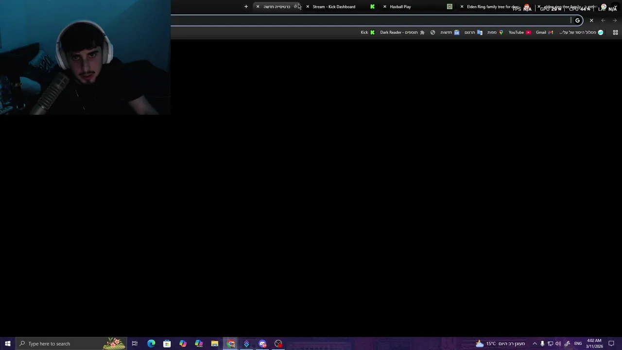Screen dimensions: 622x350
Task: Open the blue diamond app in taskbar
Action: 246,344
